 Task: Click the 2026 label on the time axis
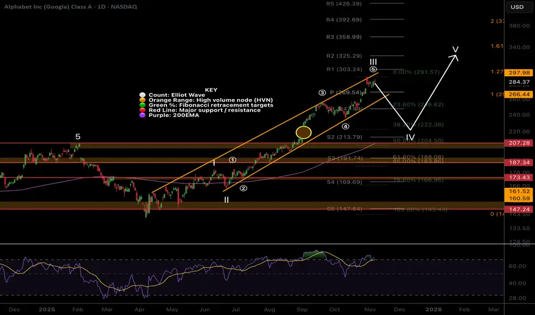[433, 309]
